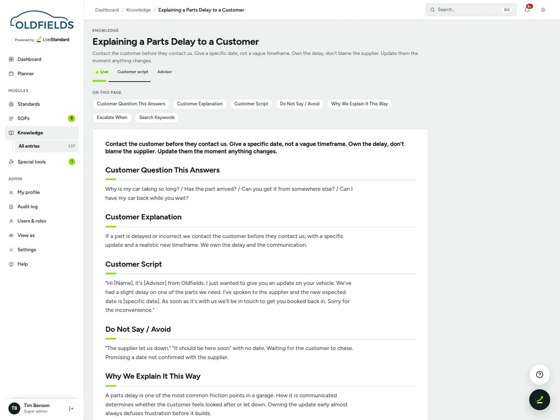Select All entries under Knowledge
Screen dimensions: 560x420
[x=47, y=146]
